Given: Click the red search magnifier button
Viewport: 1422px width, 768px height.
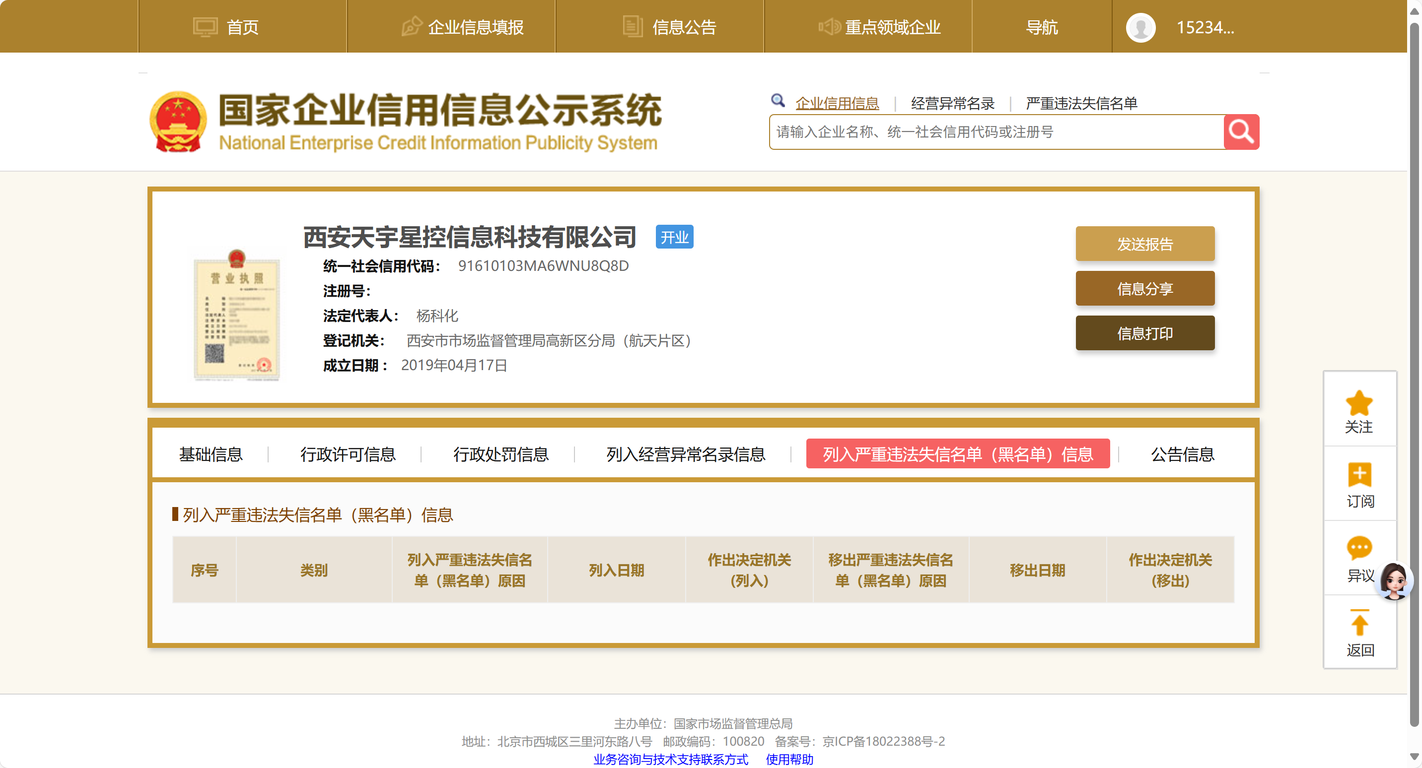Looking at the screenshot, I should [1241, 132].
